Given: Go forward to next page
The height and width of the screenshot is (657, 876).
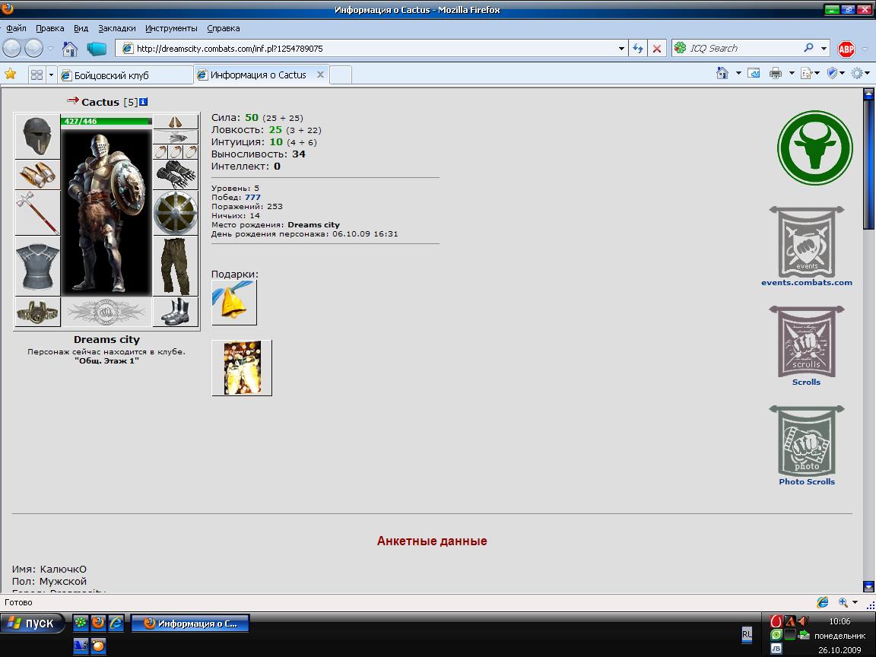Looking at the screenshot, I should click(x=33, y=49).
